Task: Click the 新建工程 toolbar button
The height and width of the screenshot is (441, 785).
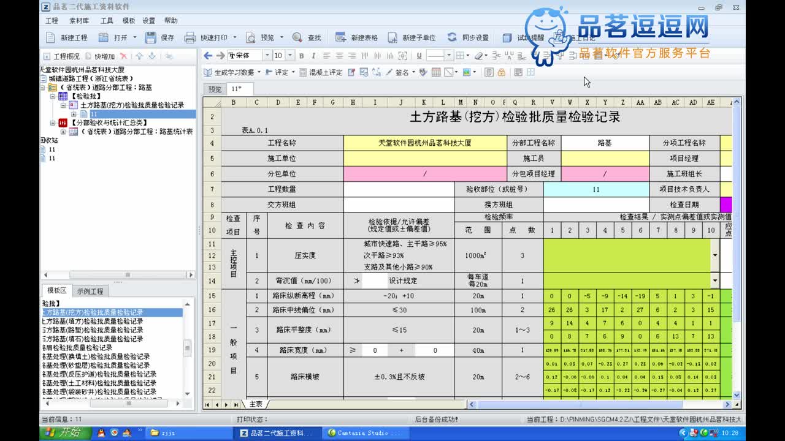Action: pyautogui.click(x=67, y=37)
